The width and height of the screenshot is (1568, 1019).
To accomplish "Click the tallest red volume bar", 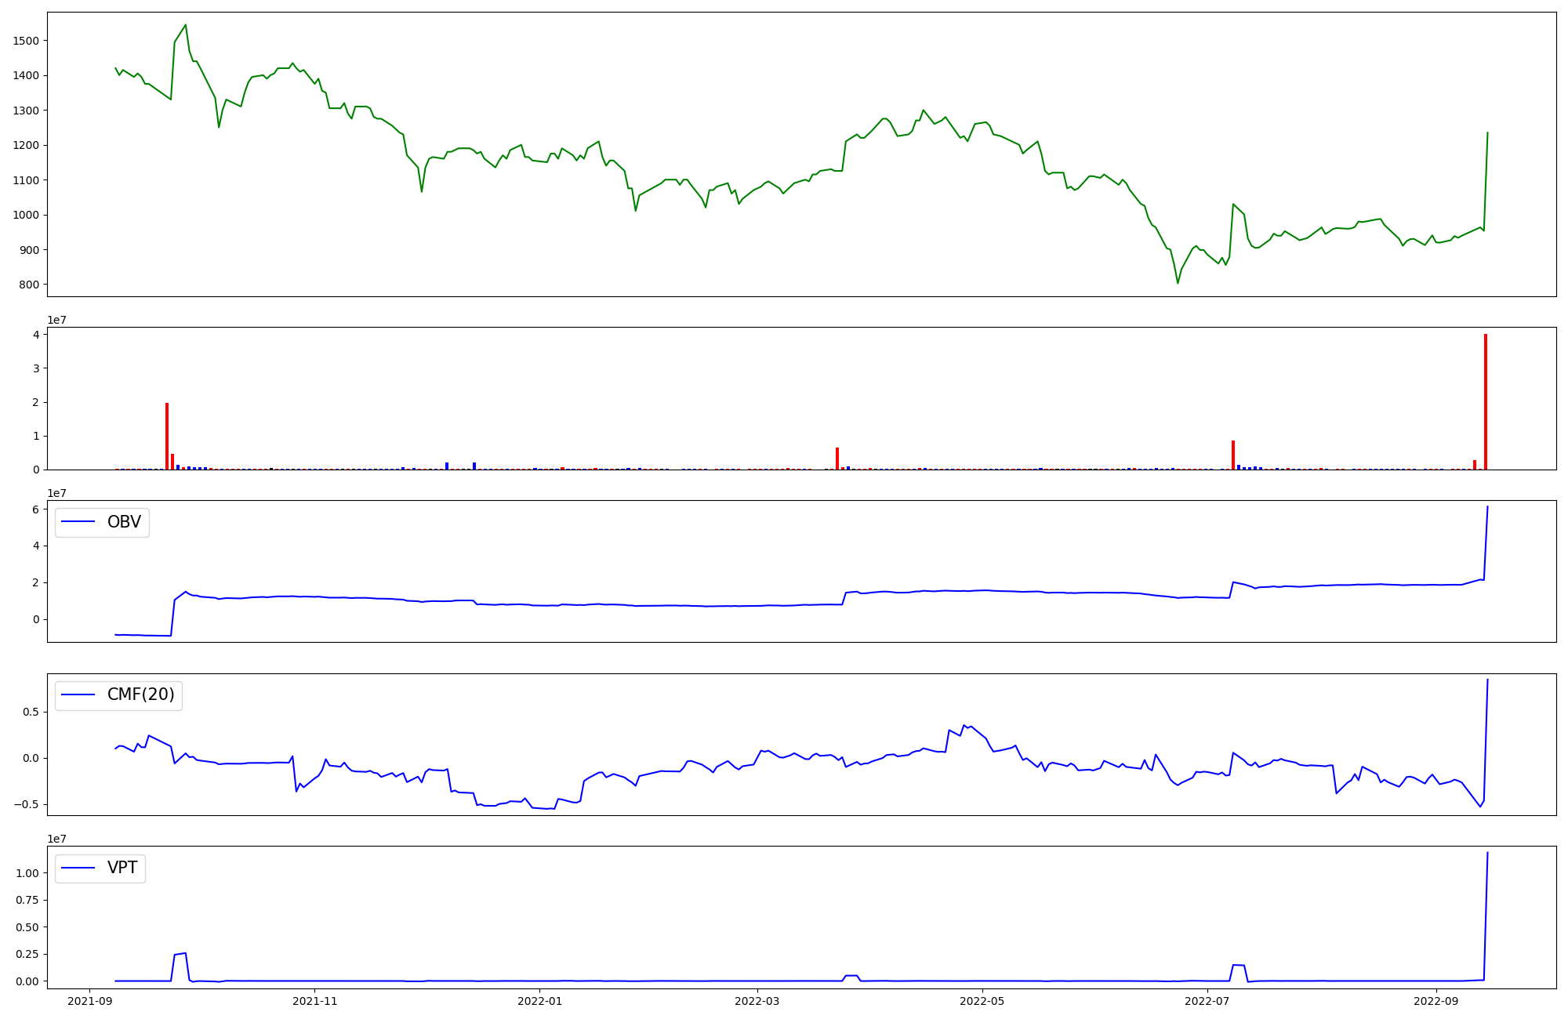I will (1485, 401).
